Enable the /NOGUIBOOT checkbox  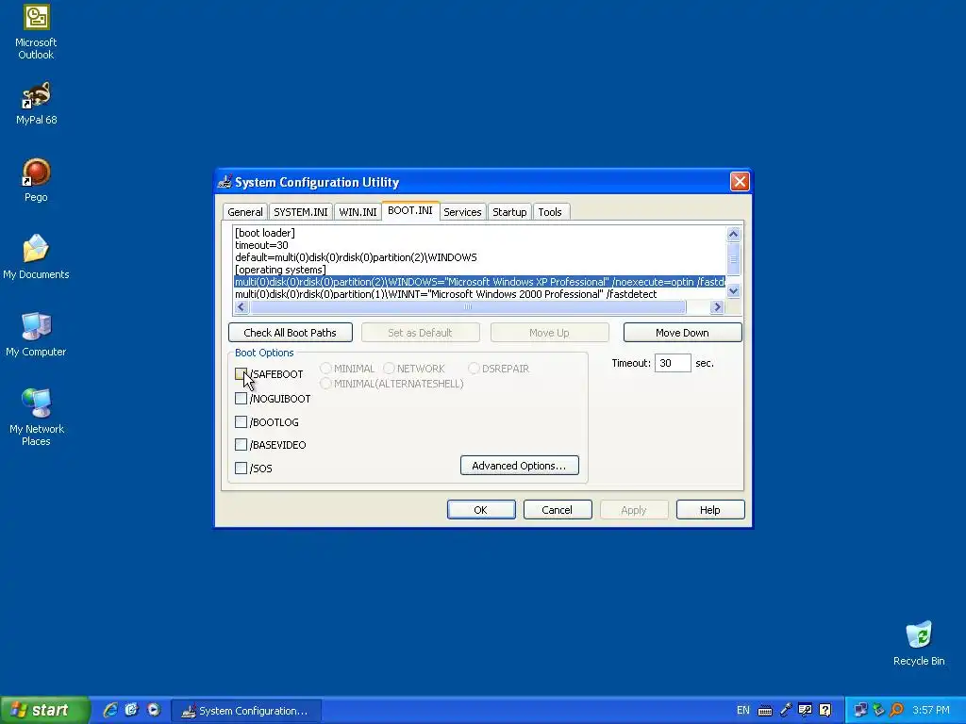[241, 399]
